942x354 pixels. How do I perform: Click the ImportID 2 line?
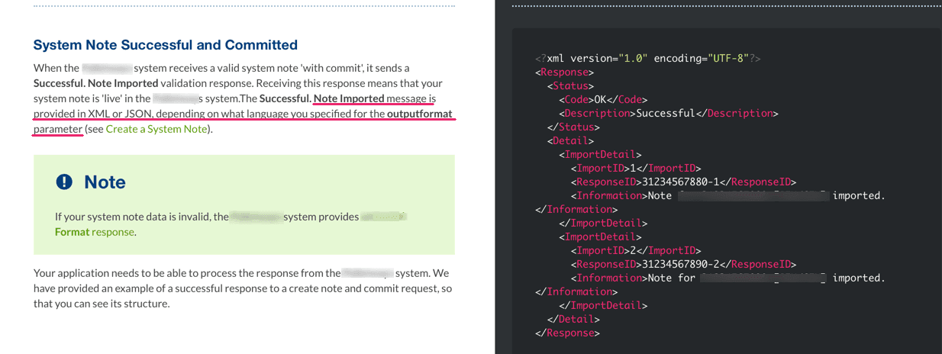635,250
